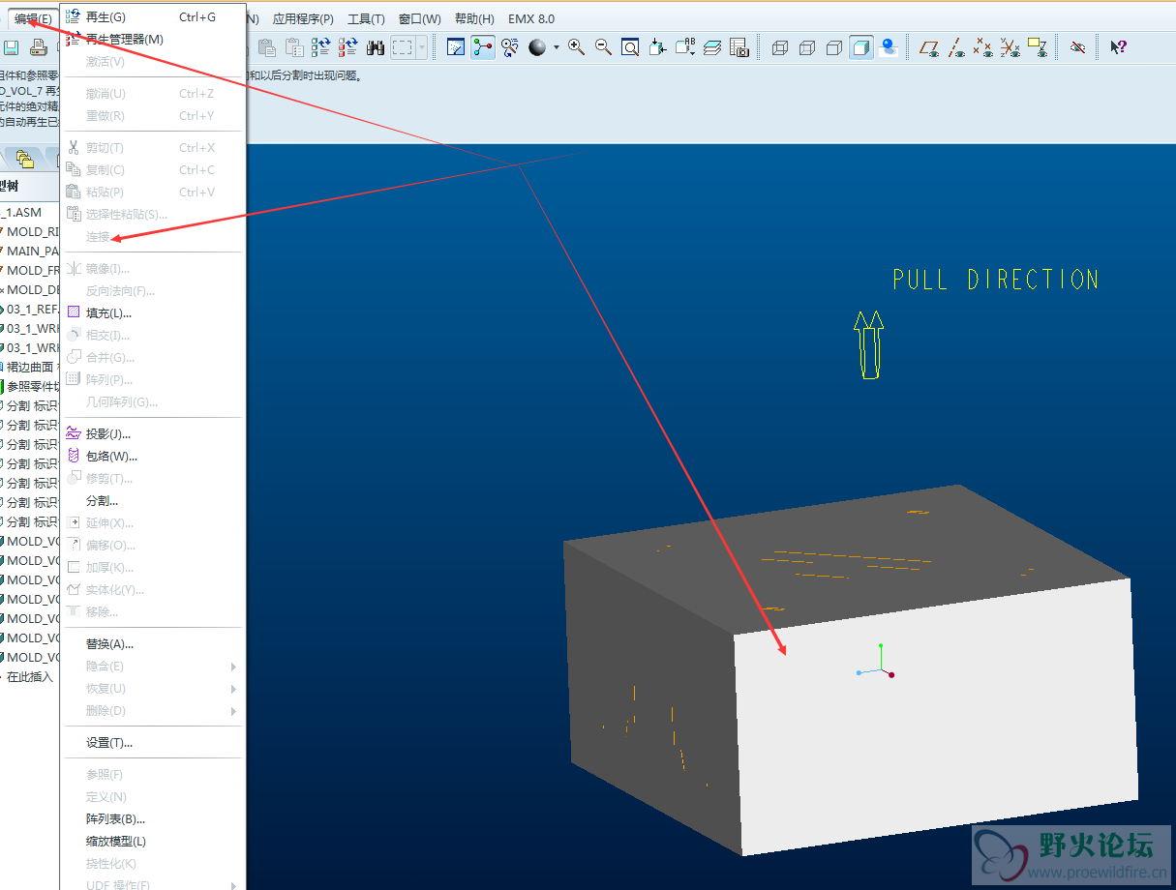Select the Zoom In magnifier
1176x890 pixels.
click(x=577, y=47)
